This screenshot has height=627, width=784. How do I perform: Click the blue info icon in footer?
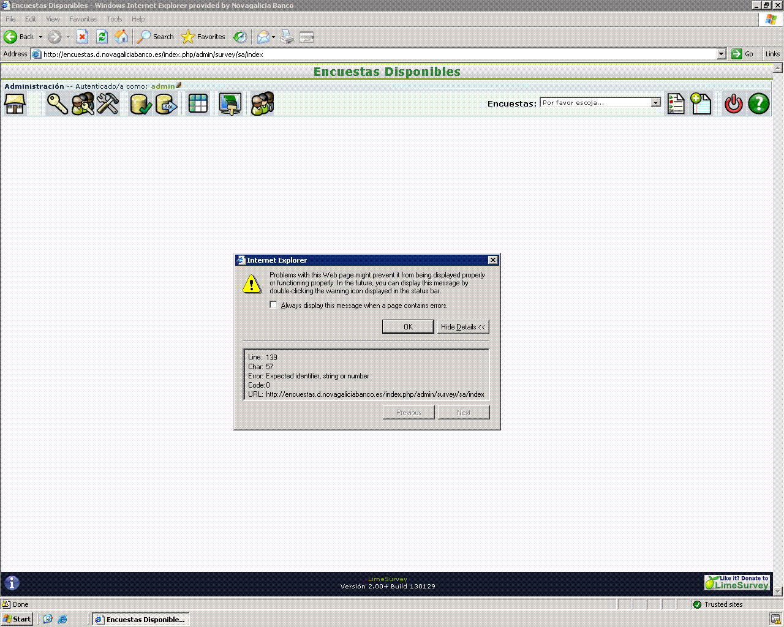(x=12, y=583)
